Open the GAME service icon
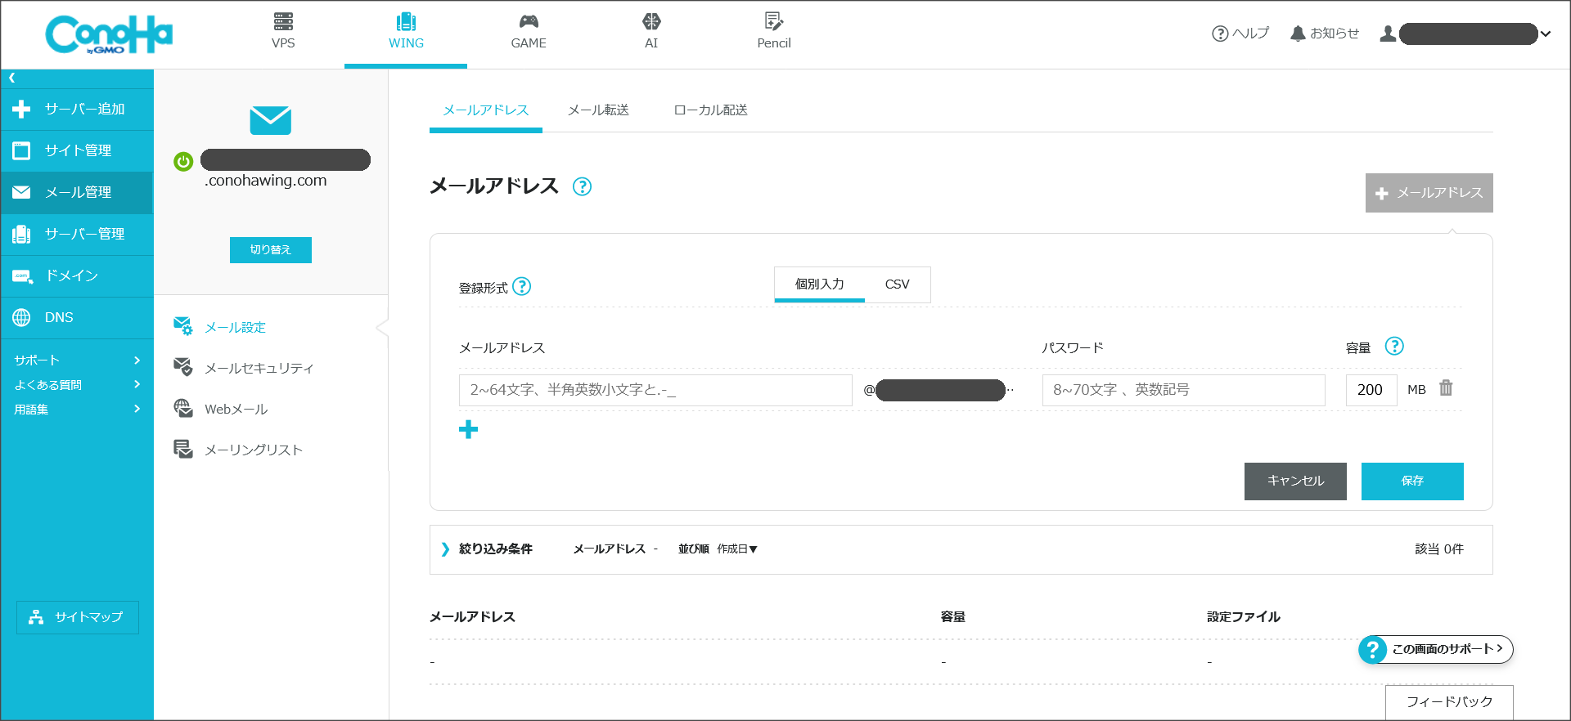Viewport: 1571px width, 721px height. pos(529,22)
